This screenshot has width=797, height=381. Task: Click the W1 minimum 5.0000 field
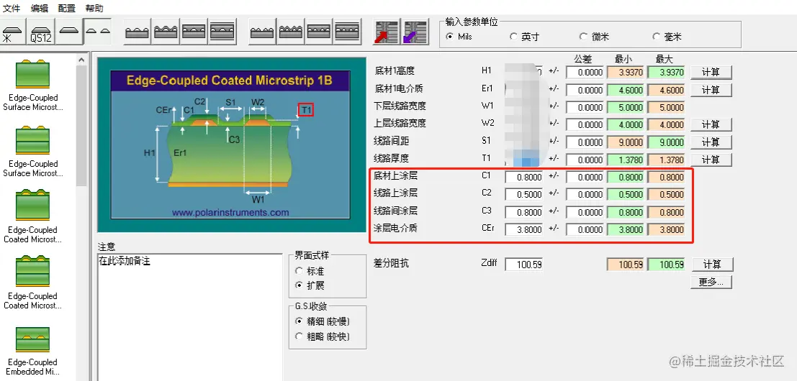(626, 108)
